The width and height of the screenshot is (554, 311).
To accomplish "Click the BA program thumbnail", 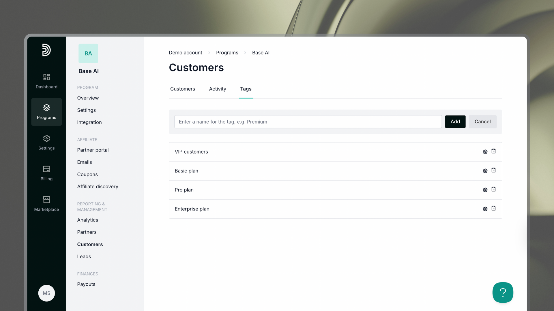I will point(88,54).
